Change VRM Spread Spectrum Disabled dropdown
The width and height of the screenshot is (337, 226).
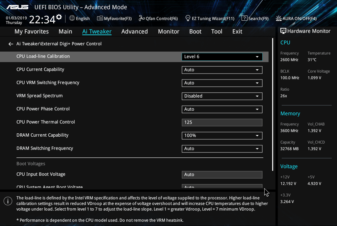(222, 96)
